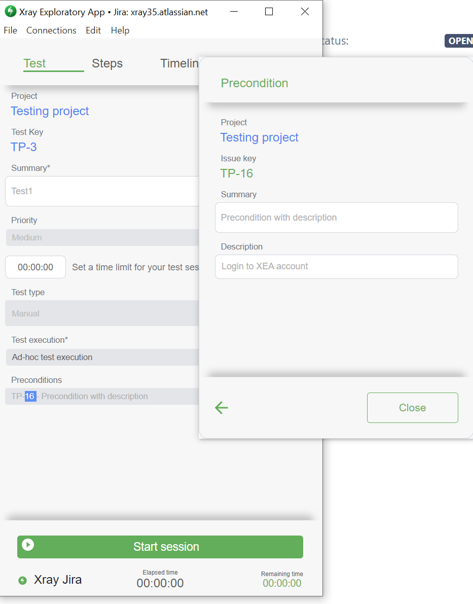The width and height of the screenshot is (473, 604).
Task: Click the time limit 00:00:00 field
Action: [35, 267]
